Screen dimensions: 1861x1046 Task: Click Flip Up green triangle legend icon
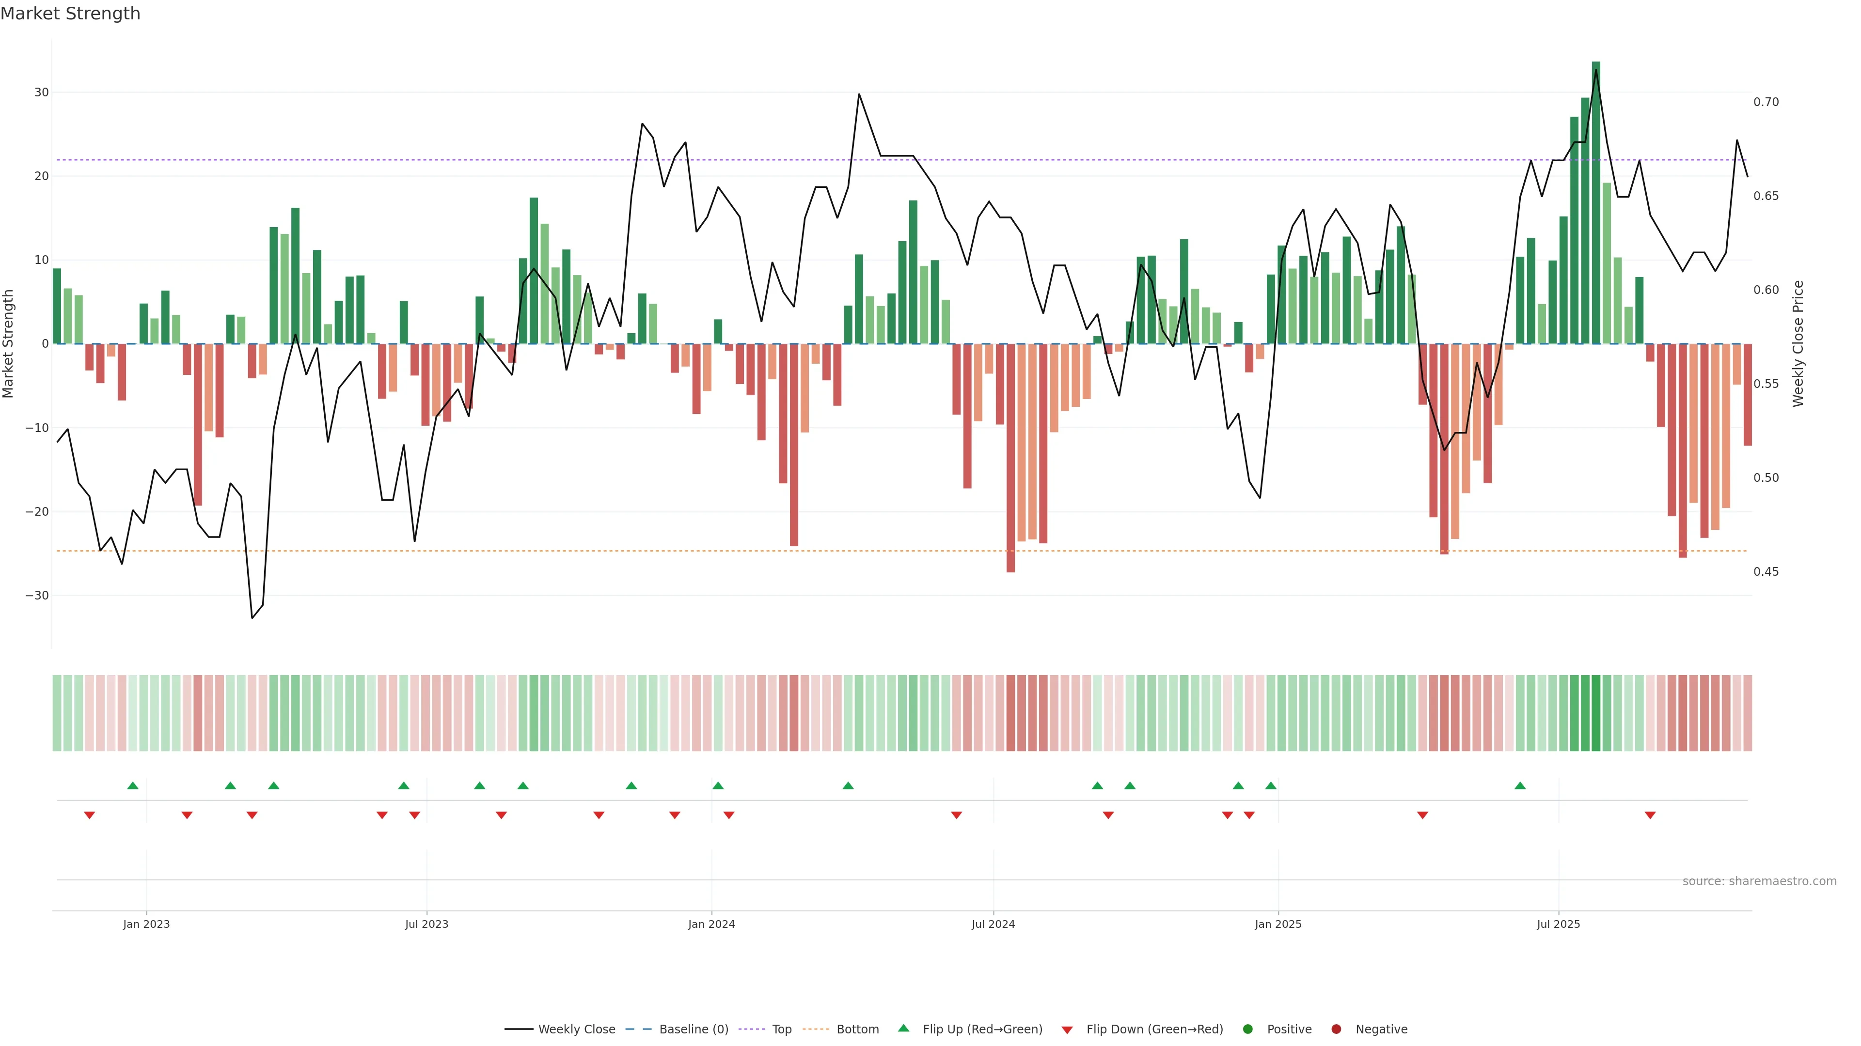(x=903, y=1029)
